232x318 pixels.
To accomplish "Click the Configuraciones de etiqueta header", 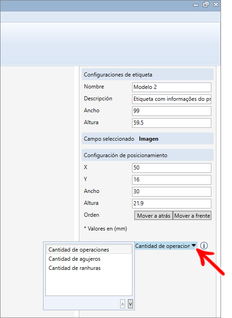I will coord(148,74).
